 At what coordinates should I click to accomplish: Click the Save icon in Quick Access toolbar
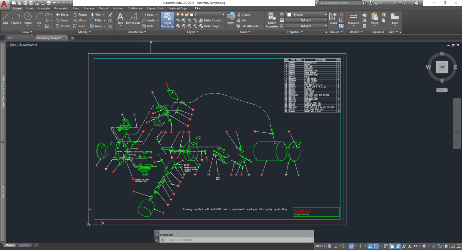point(26,3)
